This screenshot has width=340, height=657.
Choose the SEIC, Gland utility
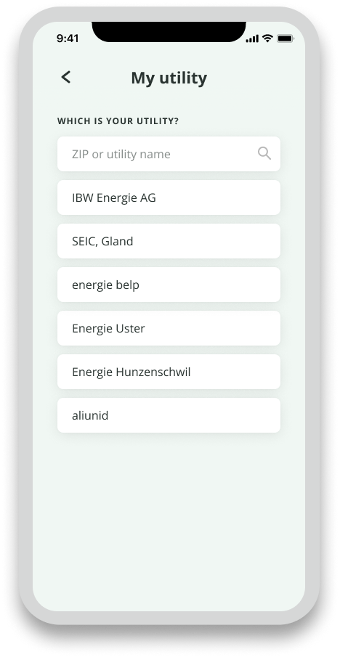(x=169, y=241)
